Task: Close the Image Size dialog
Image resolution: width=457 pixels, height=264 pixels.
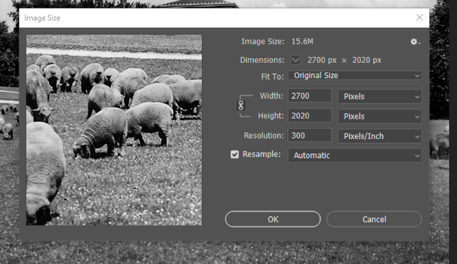Action: click(419, 17)
